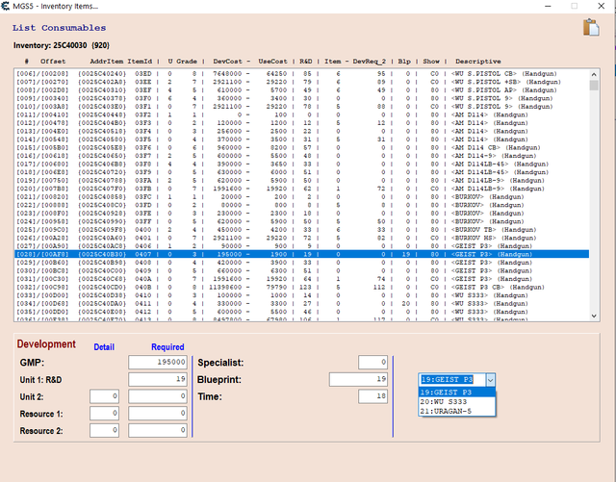
Task: Click the Resource 1 detail field
Action: [104, 414]
